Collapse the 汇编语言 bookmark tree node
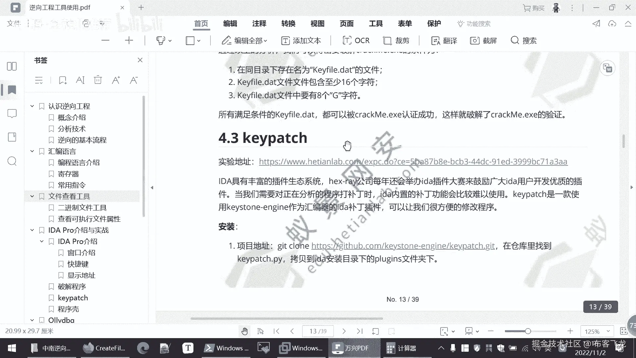Screen dimensions: 636x358 tap(32, 151)
